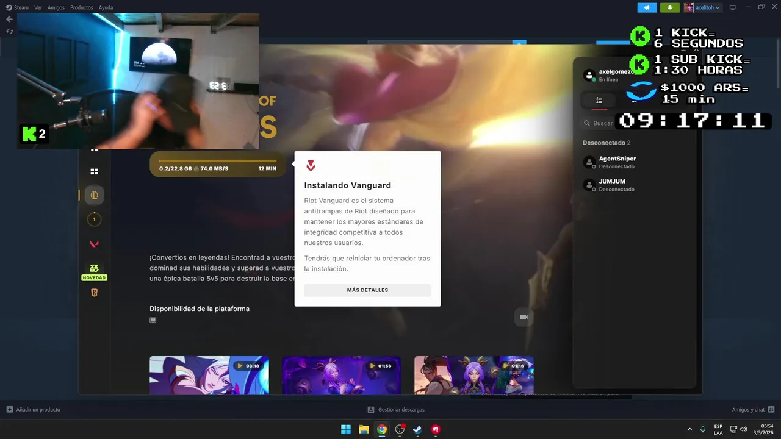Viewport: 781px width, 439px height.
Task: Expand the system tray hidden icons
Action: 690,429
